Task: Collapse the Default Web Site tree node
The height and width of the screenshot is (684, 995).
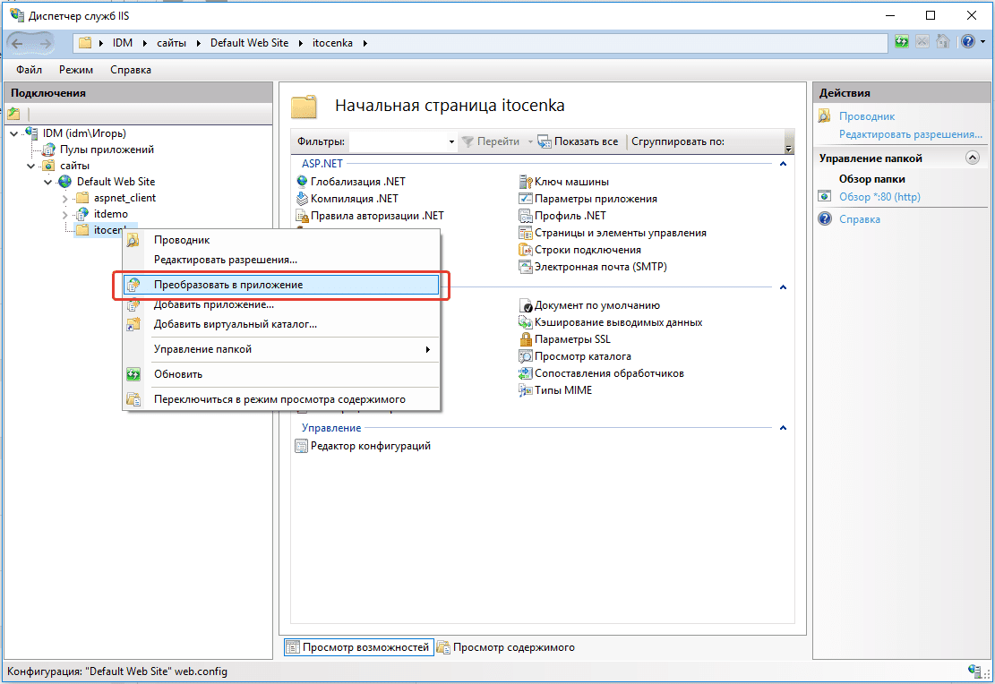Action: coord(48,181)
